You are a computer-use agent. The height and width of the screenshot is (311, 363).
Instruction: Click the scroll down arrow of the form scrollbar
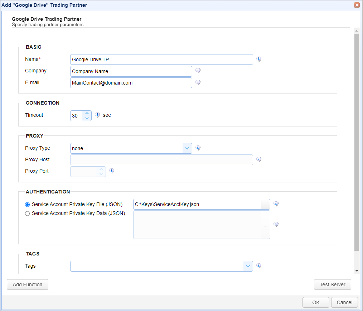tap(357, 271)
